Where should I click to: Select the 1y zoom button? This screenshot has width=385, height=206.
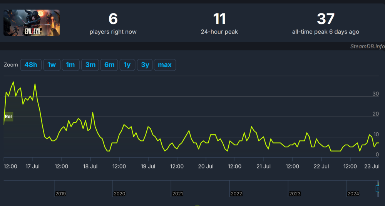(x=127, y=65)
